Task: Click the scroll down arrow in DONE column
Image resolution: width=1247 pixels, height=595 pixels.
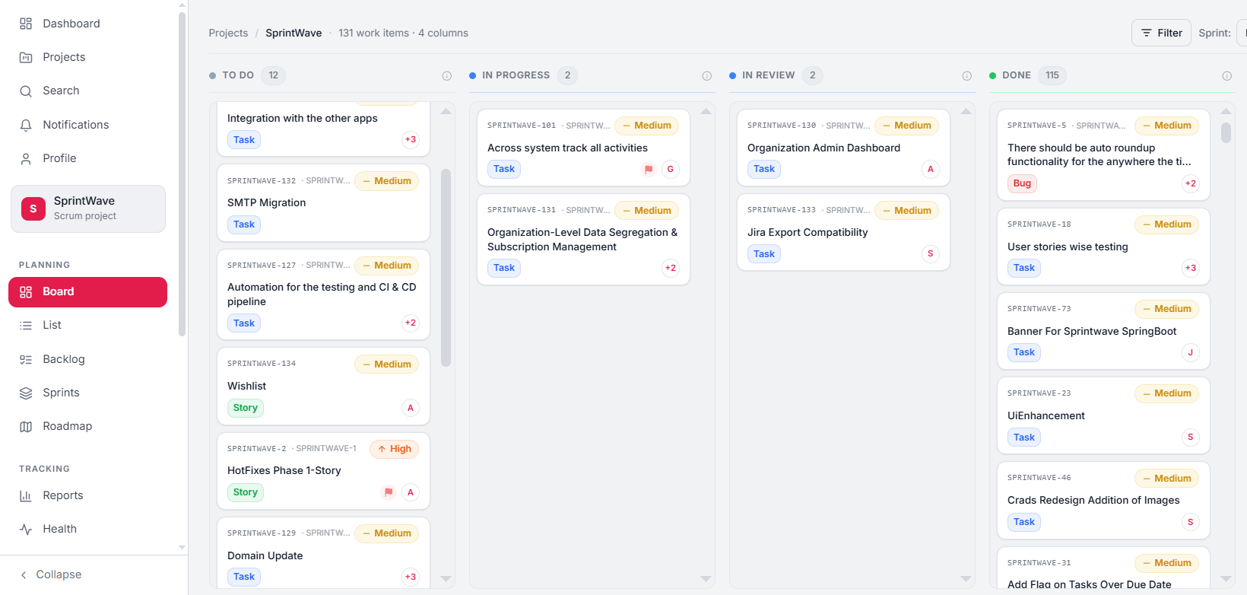Action: [x=1226, y=579]
